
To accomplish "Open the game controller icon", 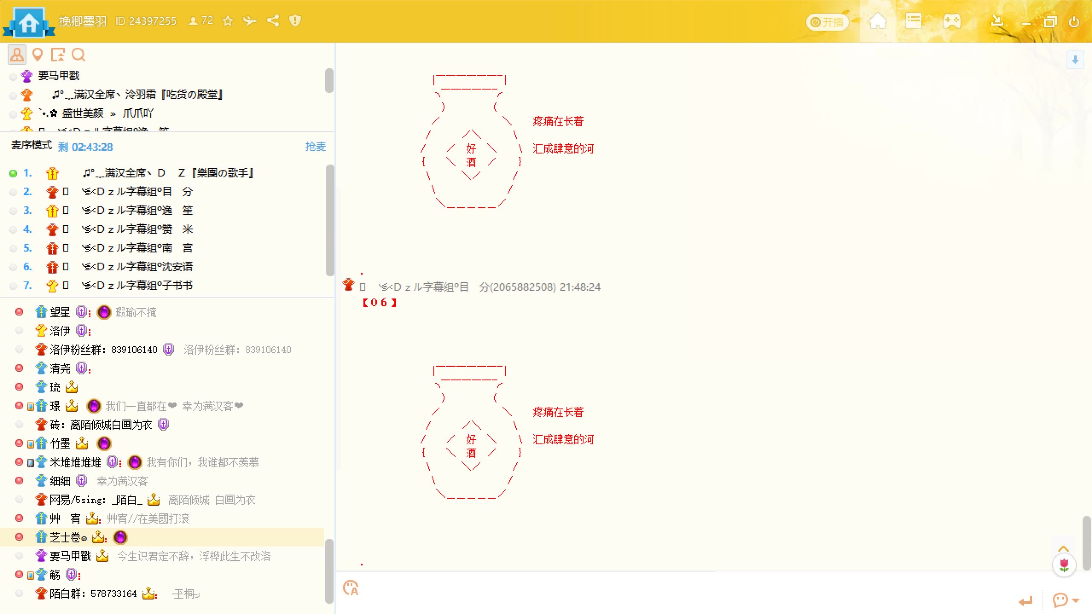I will tap(952, 21).
